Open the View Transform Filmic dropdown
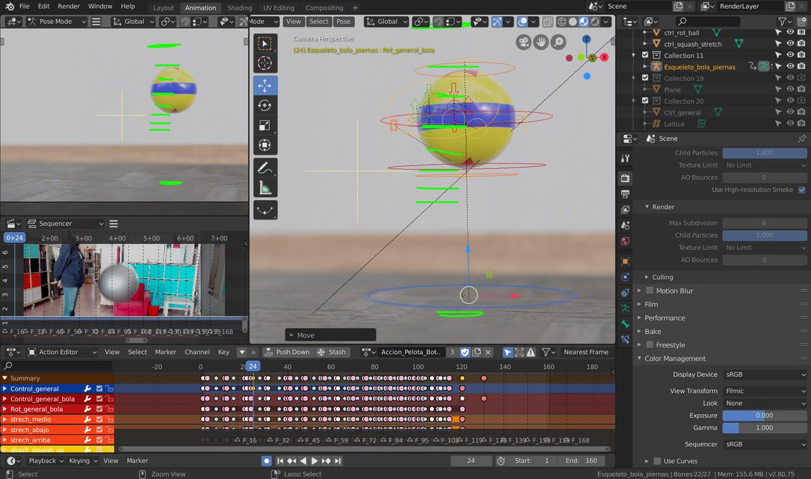The height and width of the screenshot is (479, 811). pos(764,390)
